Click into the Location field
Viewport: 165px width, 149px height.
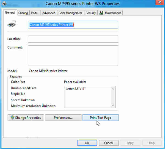tap(73, 39)
